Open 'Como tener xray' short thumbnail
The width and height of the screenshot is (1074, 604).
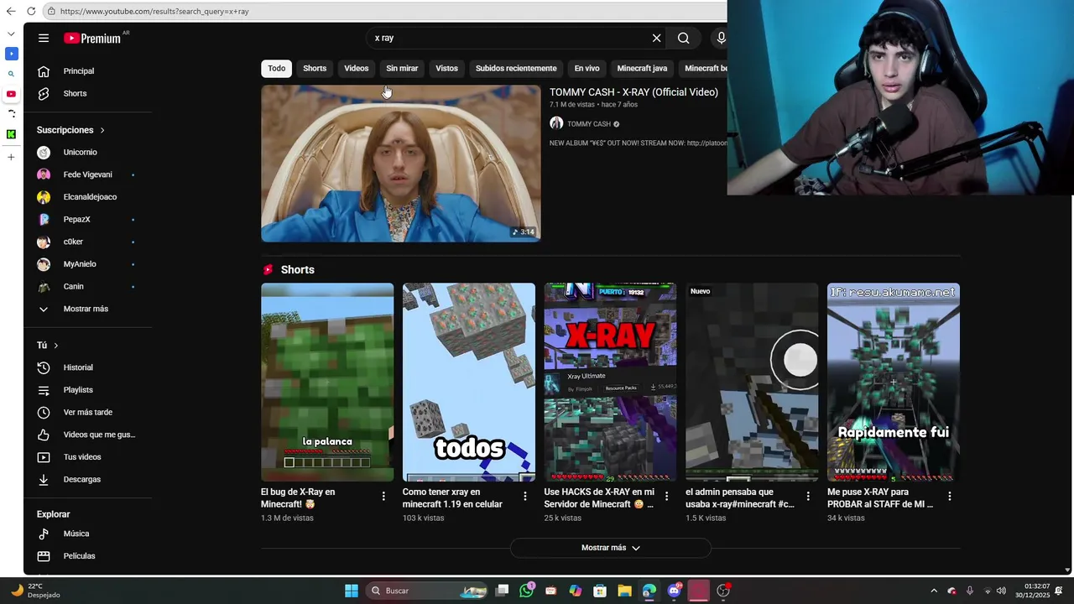pos(468,382)
